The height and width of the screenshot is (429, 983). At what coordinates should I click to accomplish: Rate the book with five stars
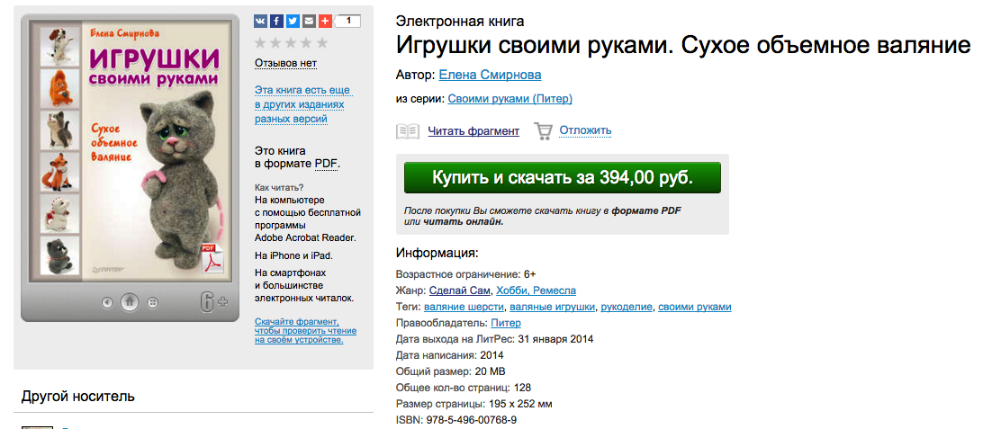pos(322,42)
